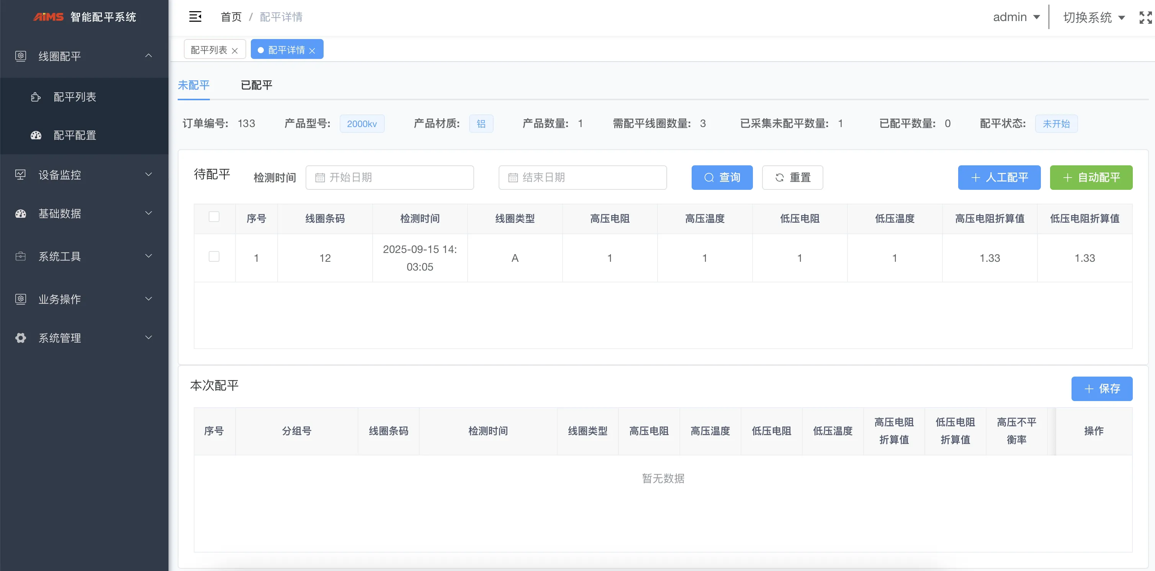The width and height of the screenshot is (1155, 571).
Task: Click the 自动配平 green button
Action: [1091, 178]
